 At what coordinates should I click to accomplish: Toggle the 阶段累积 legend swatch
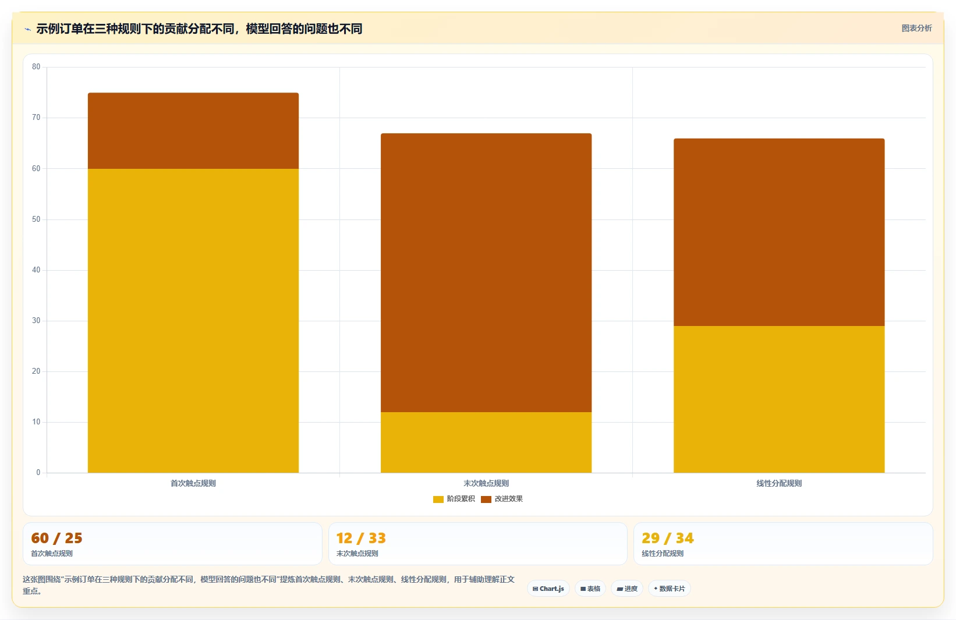[x=438, y=499]
